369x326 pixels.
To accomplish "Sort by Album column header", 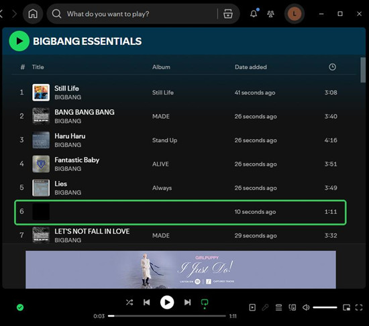I will tap(161, 67).
